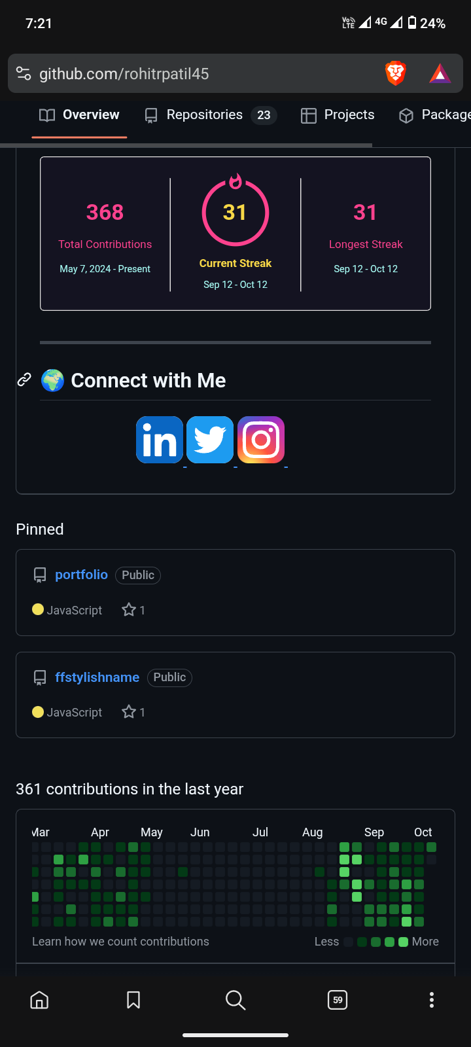Tap the search magnifier icon
The image size is (471, 1047).
235,1000
